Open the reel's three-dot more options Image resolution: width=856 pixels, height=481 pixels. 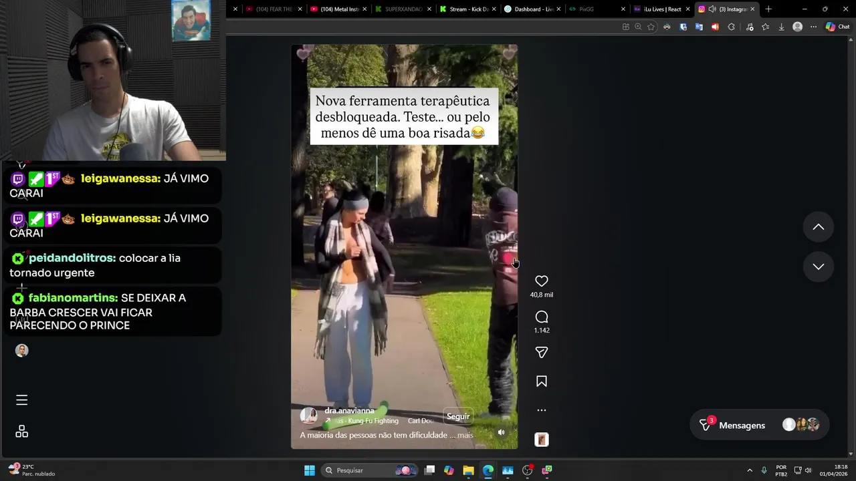click(x=542, y=410)
